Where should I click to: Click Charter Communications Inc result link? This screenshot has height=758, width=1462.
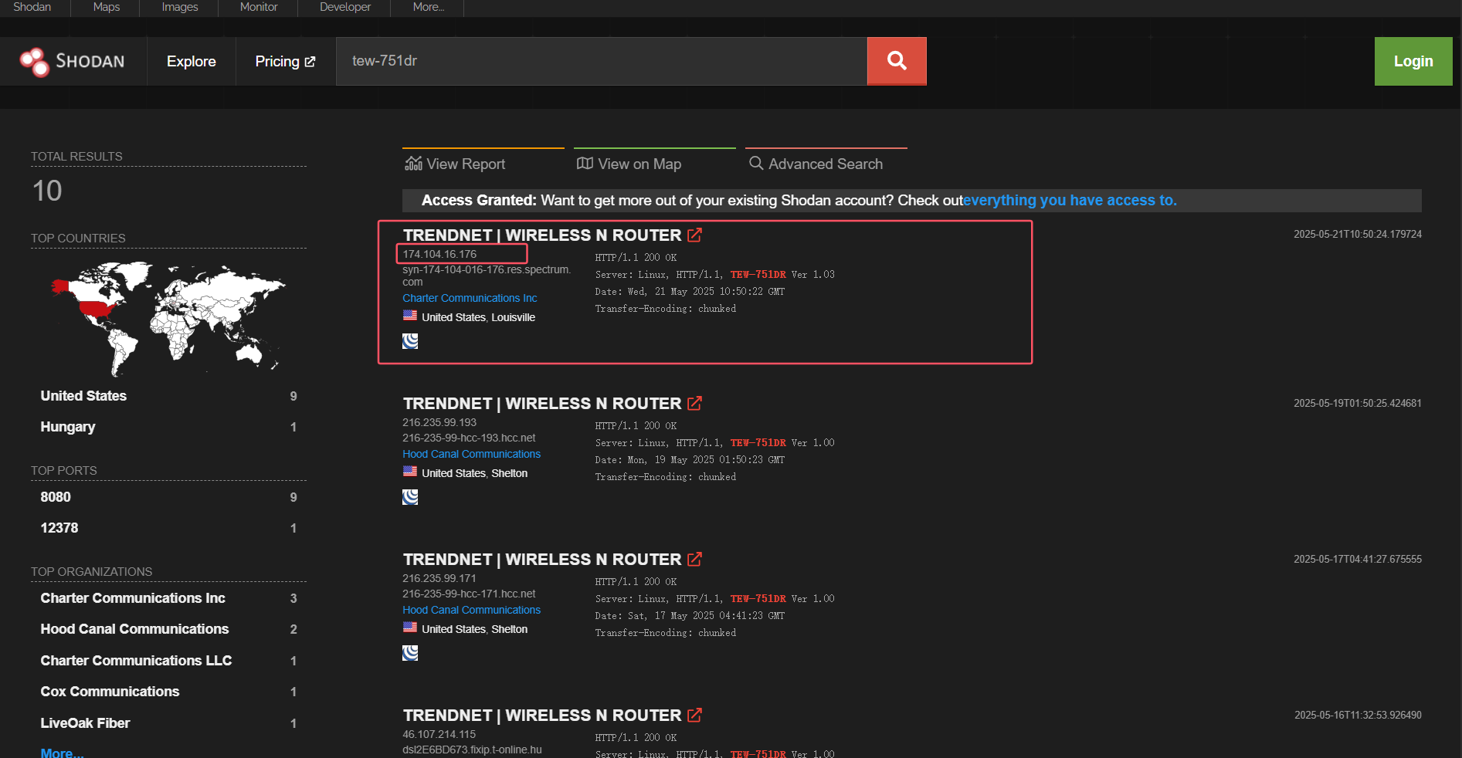pyautogui.click(x=470, y=298)
